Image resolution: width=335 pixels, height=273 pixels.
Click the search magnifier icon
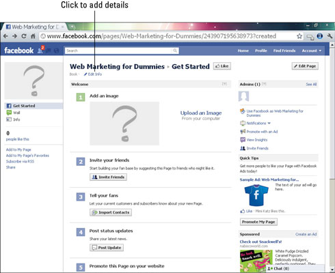pos(175,51)
